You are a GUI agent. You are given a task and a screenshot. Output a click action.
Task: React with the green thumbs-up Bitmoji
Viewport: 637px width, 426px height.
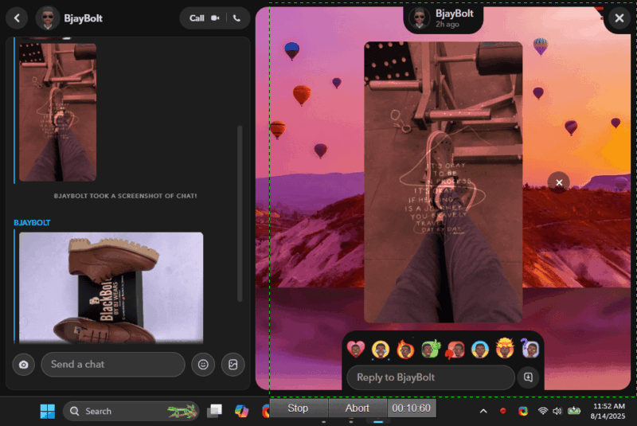431,350
